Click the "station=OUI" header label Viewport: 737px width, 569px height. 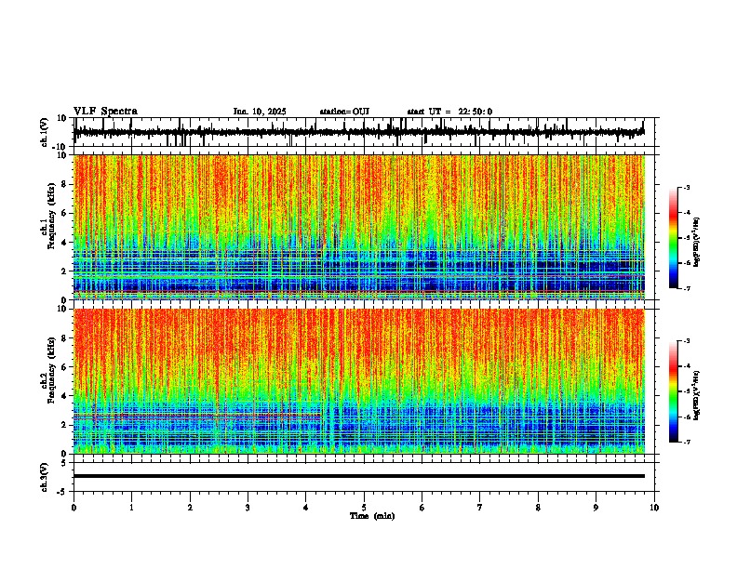click(344, 112)
